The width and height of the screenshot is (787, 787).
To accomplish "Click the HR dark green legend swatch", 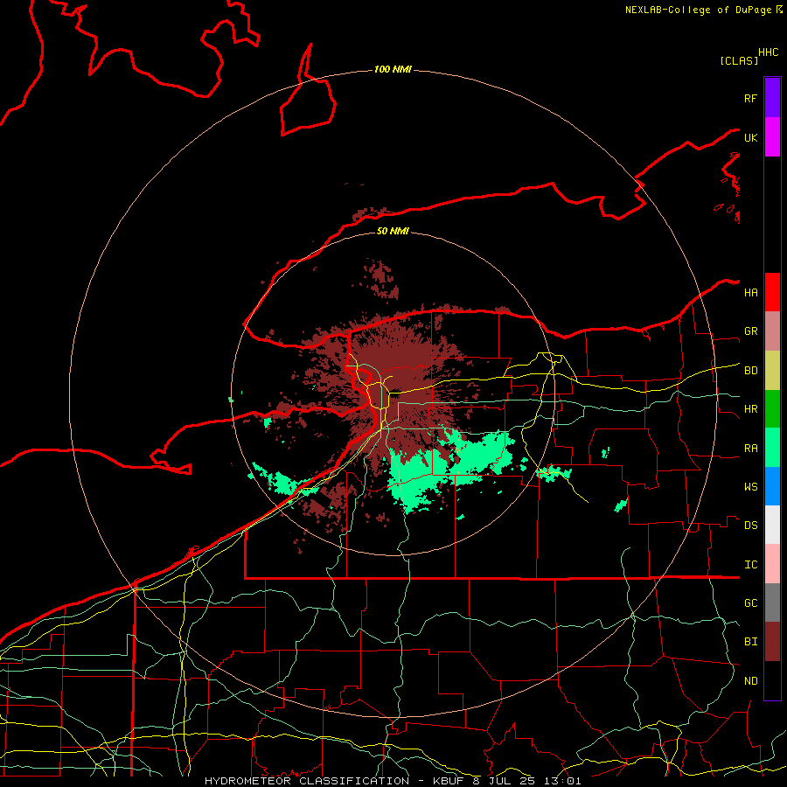I will 772,409.
